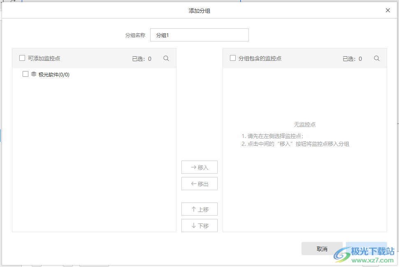This screenshot has height=267, width=399.
Task: Open the search in 可添加监控点 panel
Action: coord(166,58)
